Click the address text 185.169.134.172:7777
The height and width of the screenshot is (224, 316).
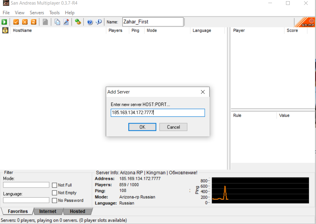[140, 179]
